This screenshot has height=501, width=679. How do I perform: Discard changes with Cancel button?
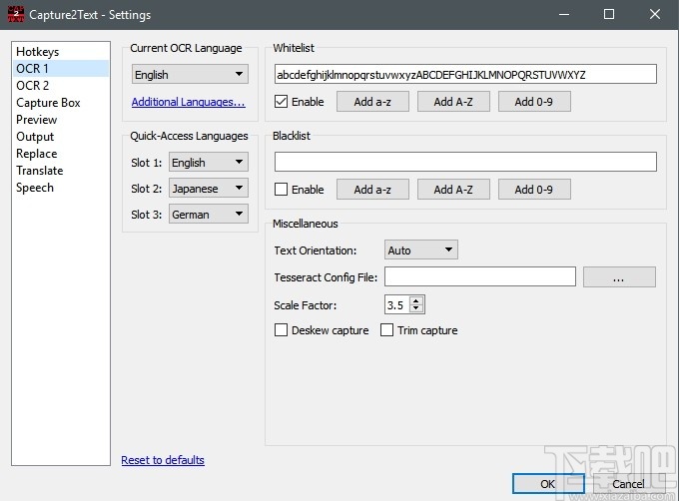pyautogui.click(x=628, y=484)
